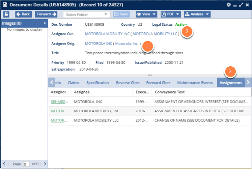Sort by the Assignee column header
This screenshot has height=169, width=252.
click(102, 92)
